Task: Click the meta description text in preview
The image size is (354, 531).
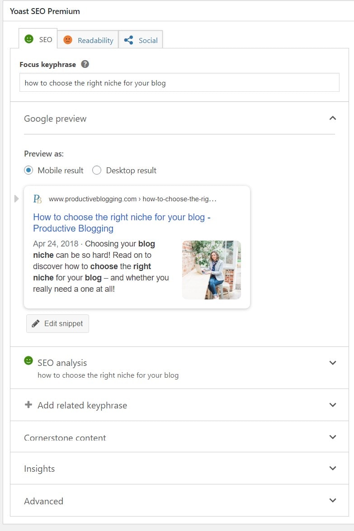Action: pyautogui.click(x=101, y=266)
